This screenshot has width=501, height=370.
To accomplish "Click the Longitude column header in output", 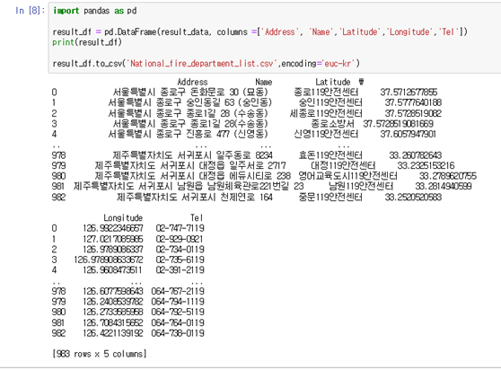I will pos(123,218).
